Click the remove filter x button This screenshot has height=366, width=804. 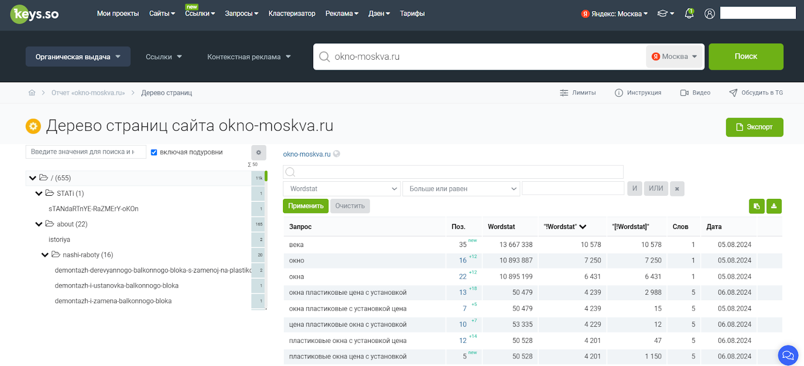click(x=677, y=189)
